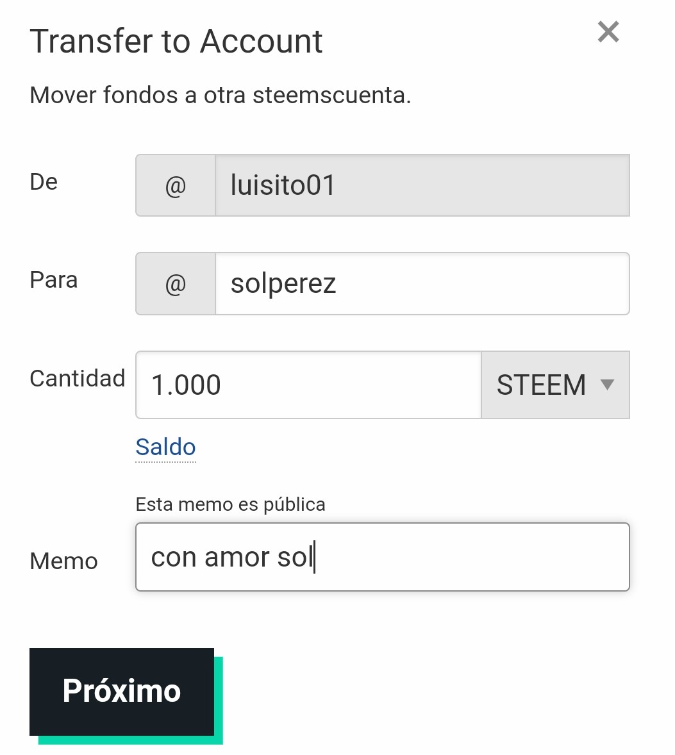Click the Para label
The image size is (675, 755).
coord(54,279)
